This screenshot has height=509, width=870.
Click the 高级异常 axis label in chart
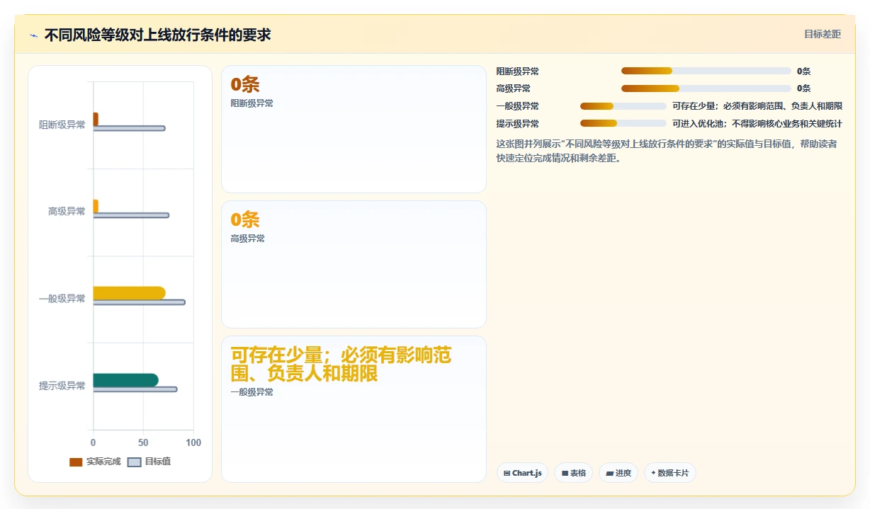coord(67,211)
